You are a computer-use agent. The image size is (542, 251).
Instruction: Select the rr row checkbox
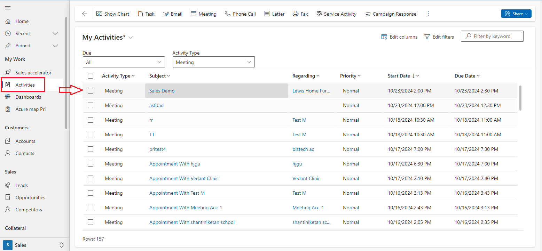coord(91,120)
